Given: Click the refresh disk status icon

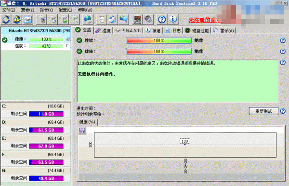Looking at the screenshot, I should click(6, 19).
